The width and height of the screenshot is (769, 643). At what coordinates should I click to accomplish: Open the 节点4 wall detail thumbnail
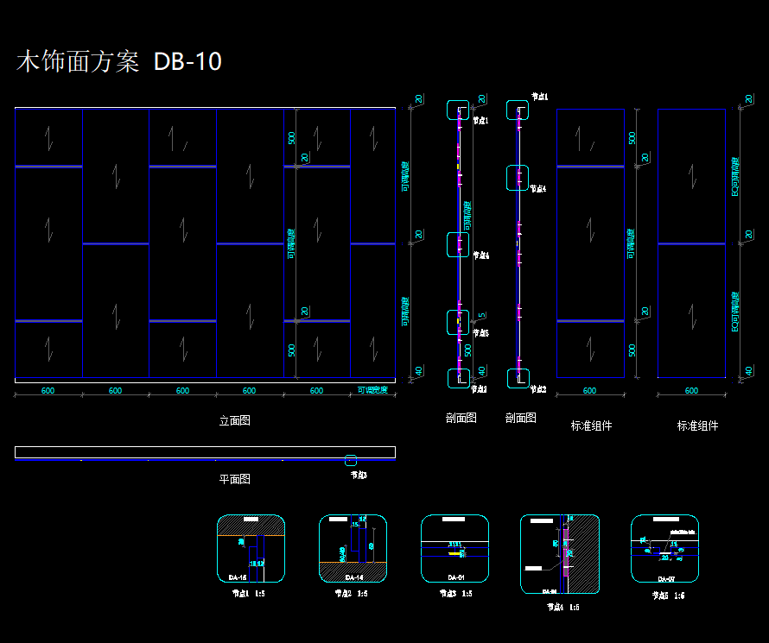pos(560,554)
